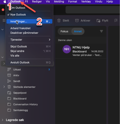Viewport: 120px width, 124px height.
Task: Open the Arkiv folder
Action: (x=16, y=76)
